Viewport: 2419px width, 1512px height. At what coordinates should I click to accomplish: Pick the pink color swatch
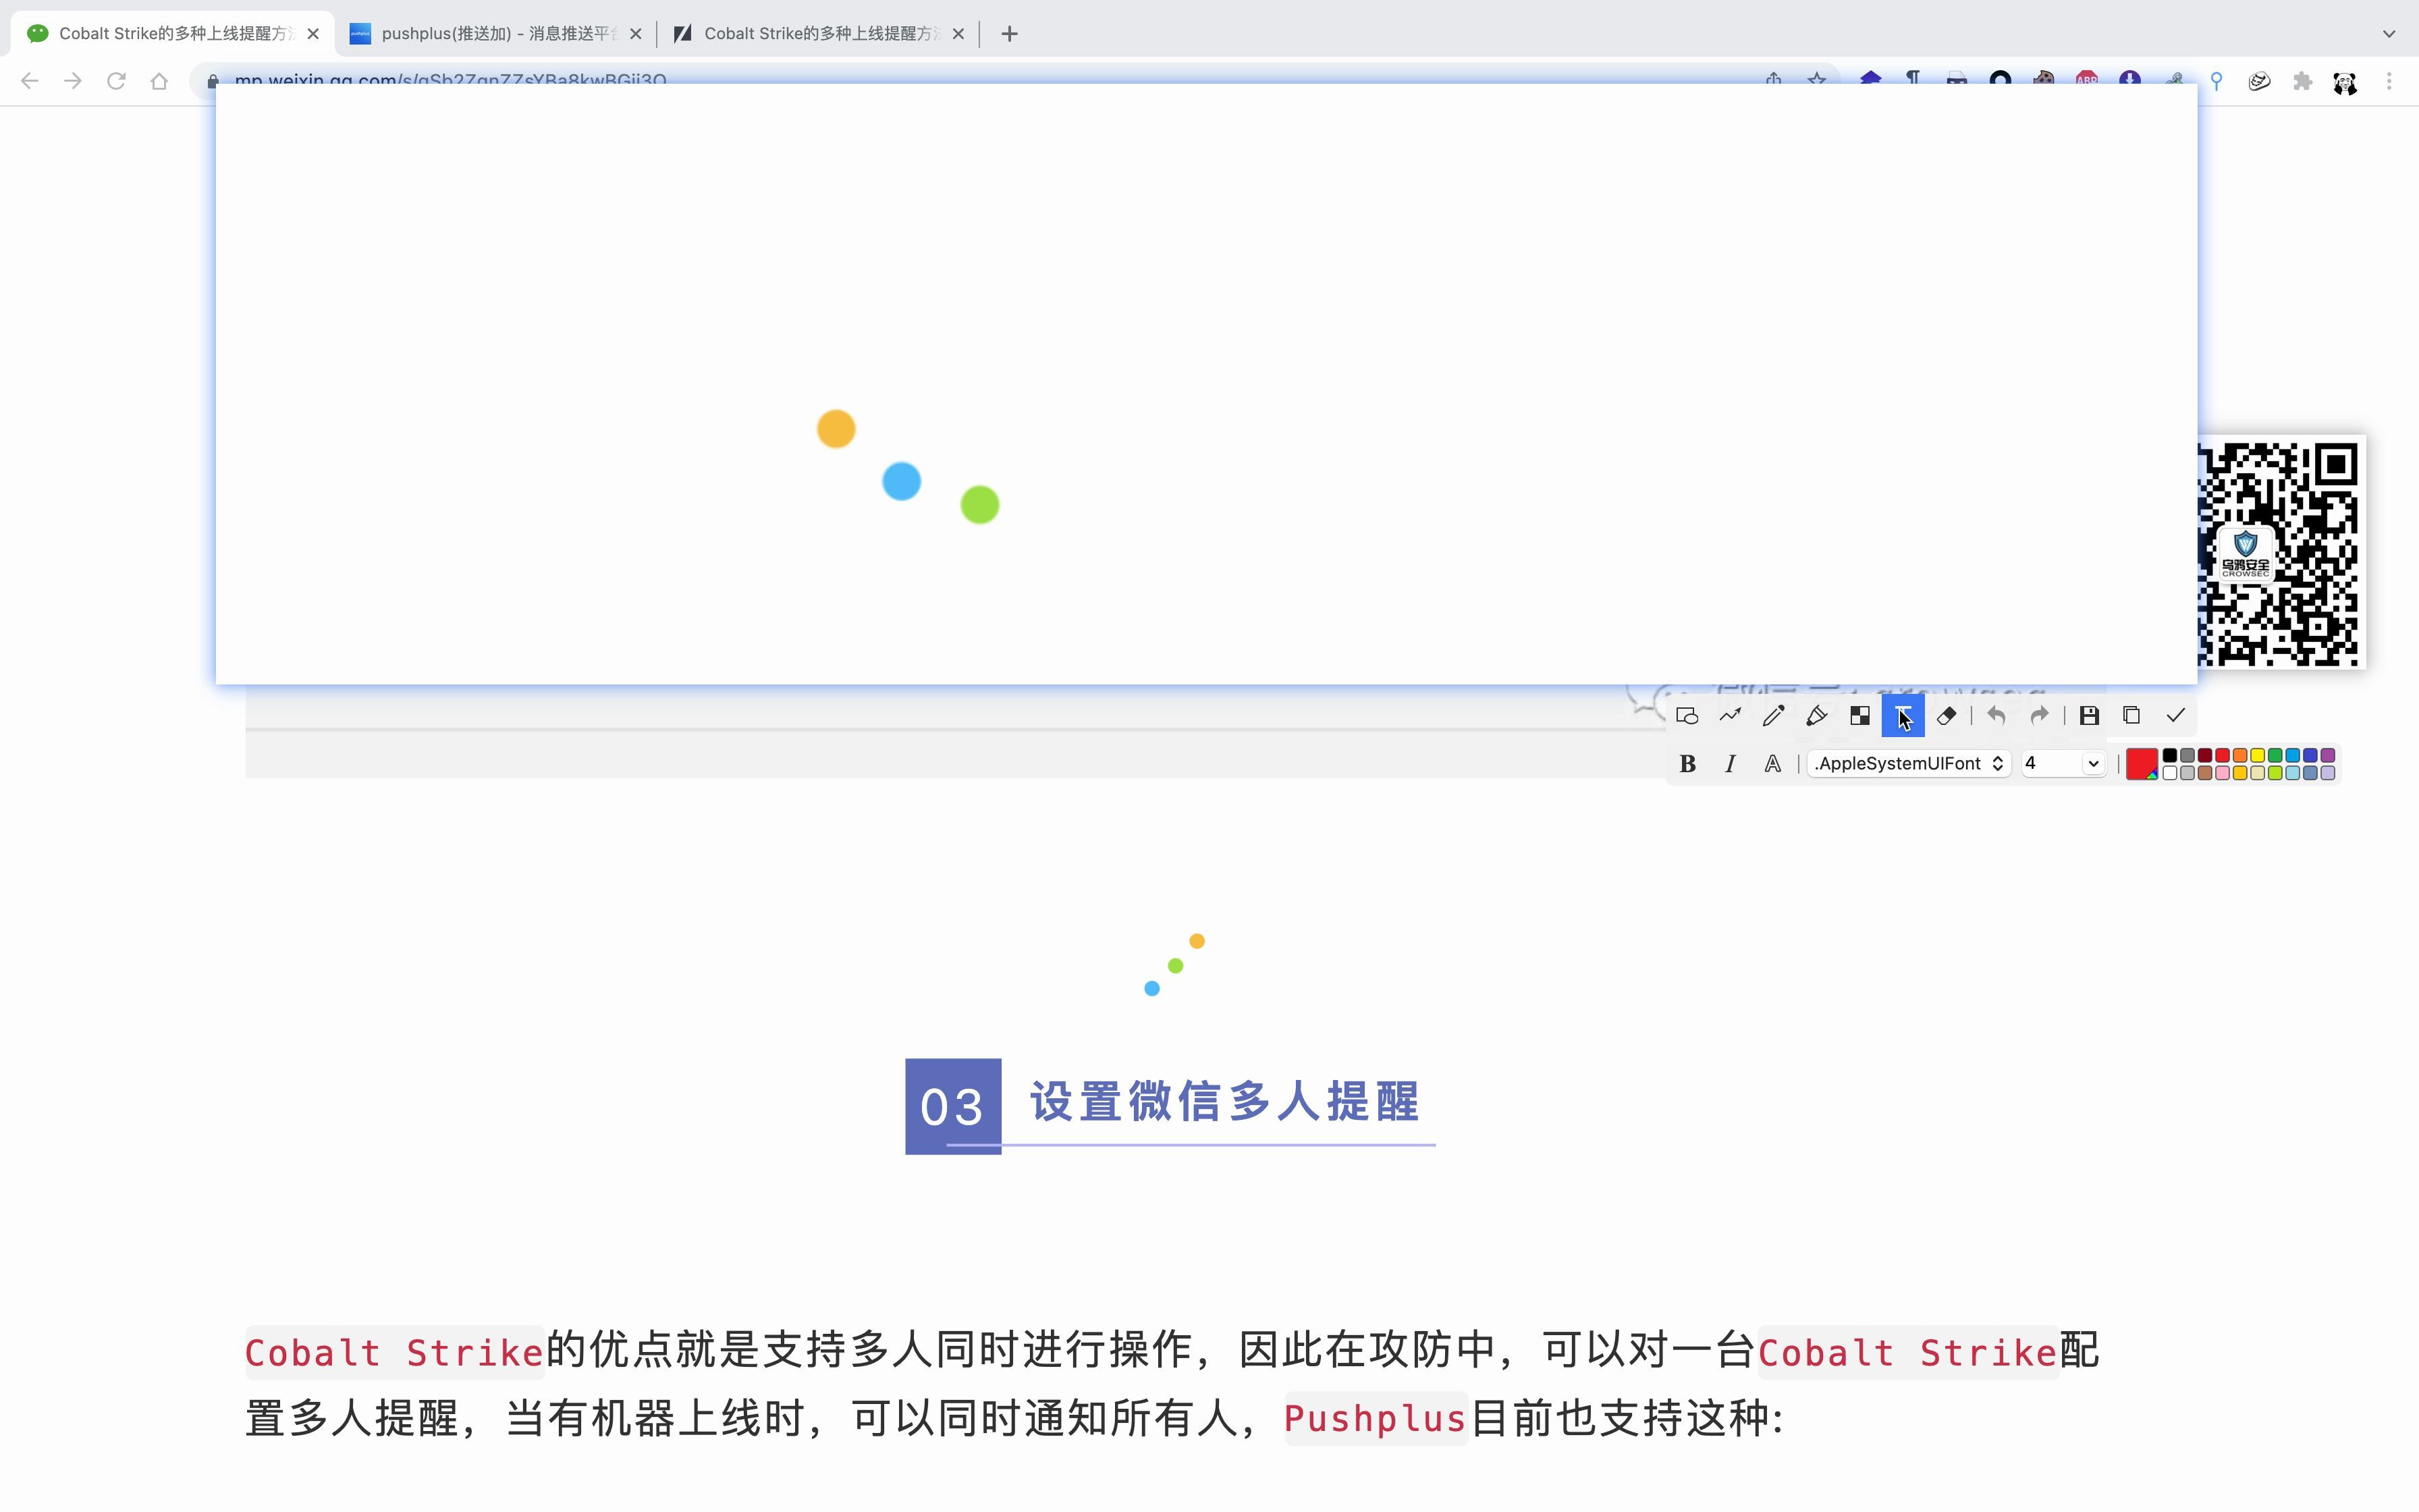2223,773
